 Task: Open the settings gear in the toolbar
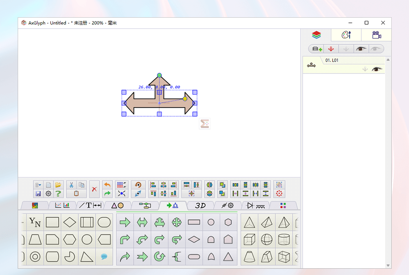pos(48,193)
